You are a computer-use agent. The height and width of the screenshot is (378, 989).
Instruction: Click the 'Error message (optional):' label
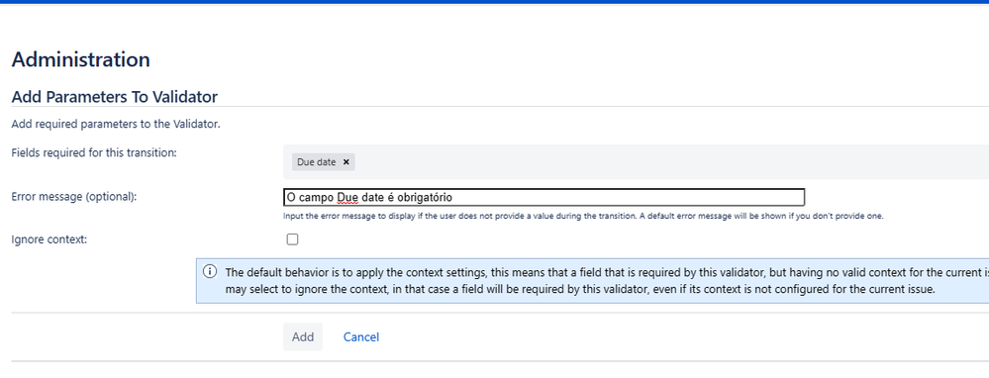pos(74,197)
